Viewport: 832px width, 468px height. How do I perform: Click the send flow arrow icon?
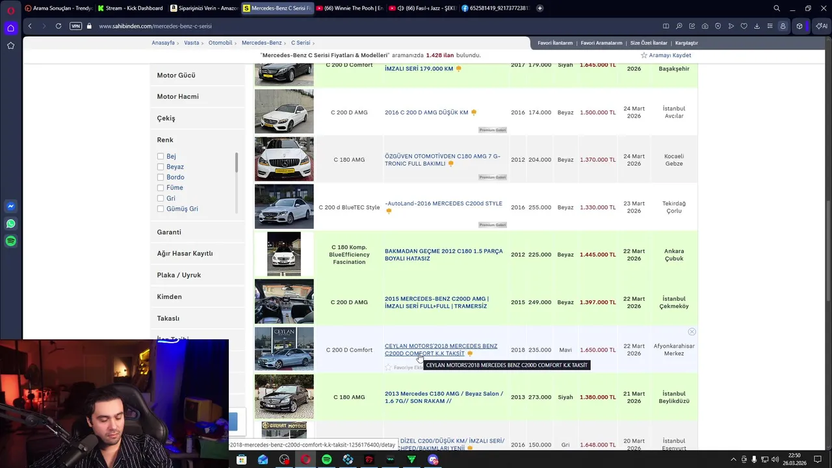pyautogui.click(x=731, y=26)
